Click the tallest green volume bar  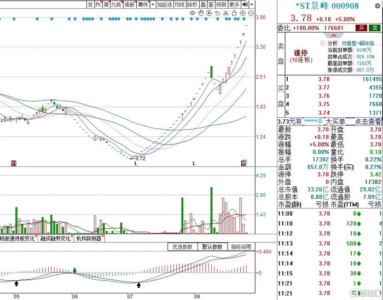(211, 210)
